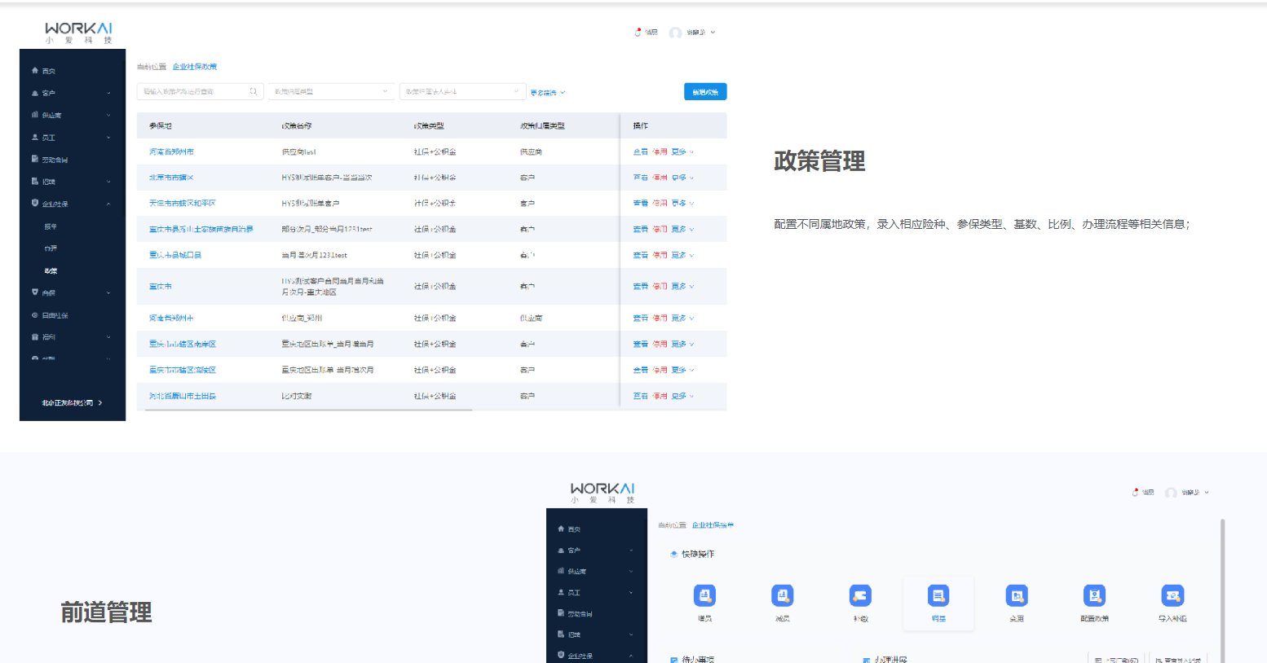
Task: Click the 减员 quick action icon
Action: (x=783, y=595)
